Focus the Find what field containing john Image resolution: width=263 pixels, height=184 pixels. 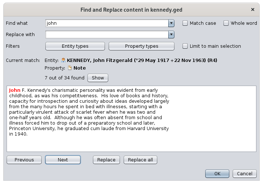pos(107,23)
